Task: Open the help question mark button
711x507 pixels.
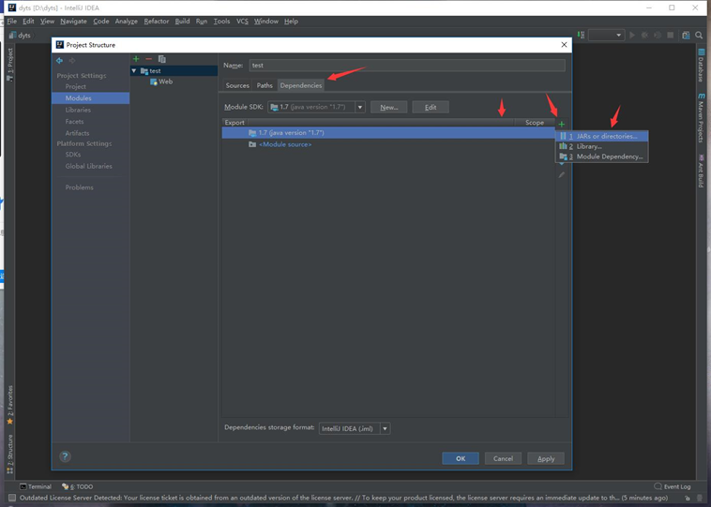Action: 65,456
